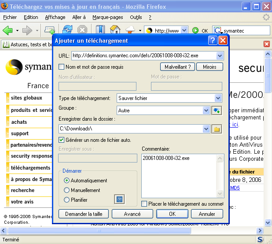272x244 pixels.
Task: Open the 'Type de téléchargement' dropdown
Action: click(x=218, y=98)
